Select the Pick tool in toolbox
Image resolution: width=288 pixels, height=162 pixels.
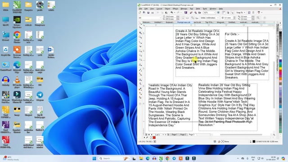(x=140, y=23)
